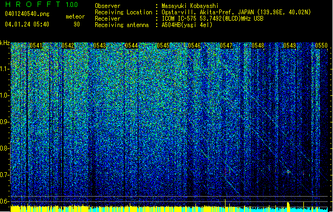This screenshot has width=333, height=212.
Task: Click the Receiving Location label
Action: pos(123,12)
